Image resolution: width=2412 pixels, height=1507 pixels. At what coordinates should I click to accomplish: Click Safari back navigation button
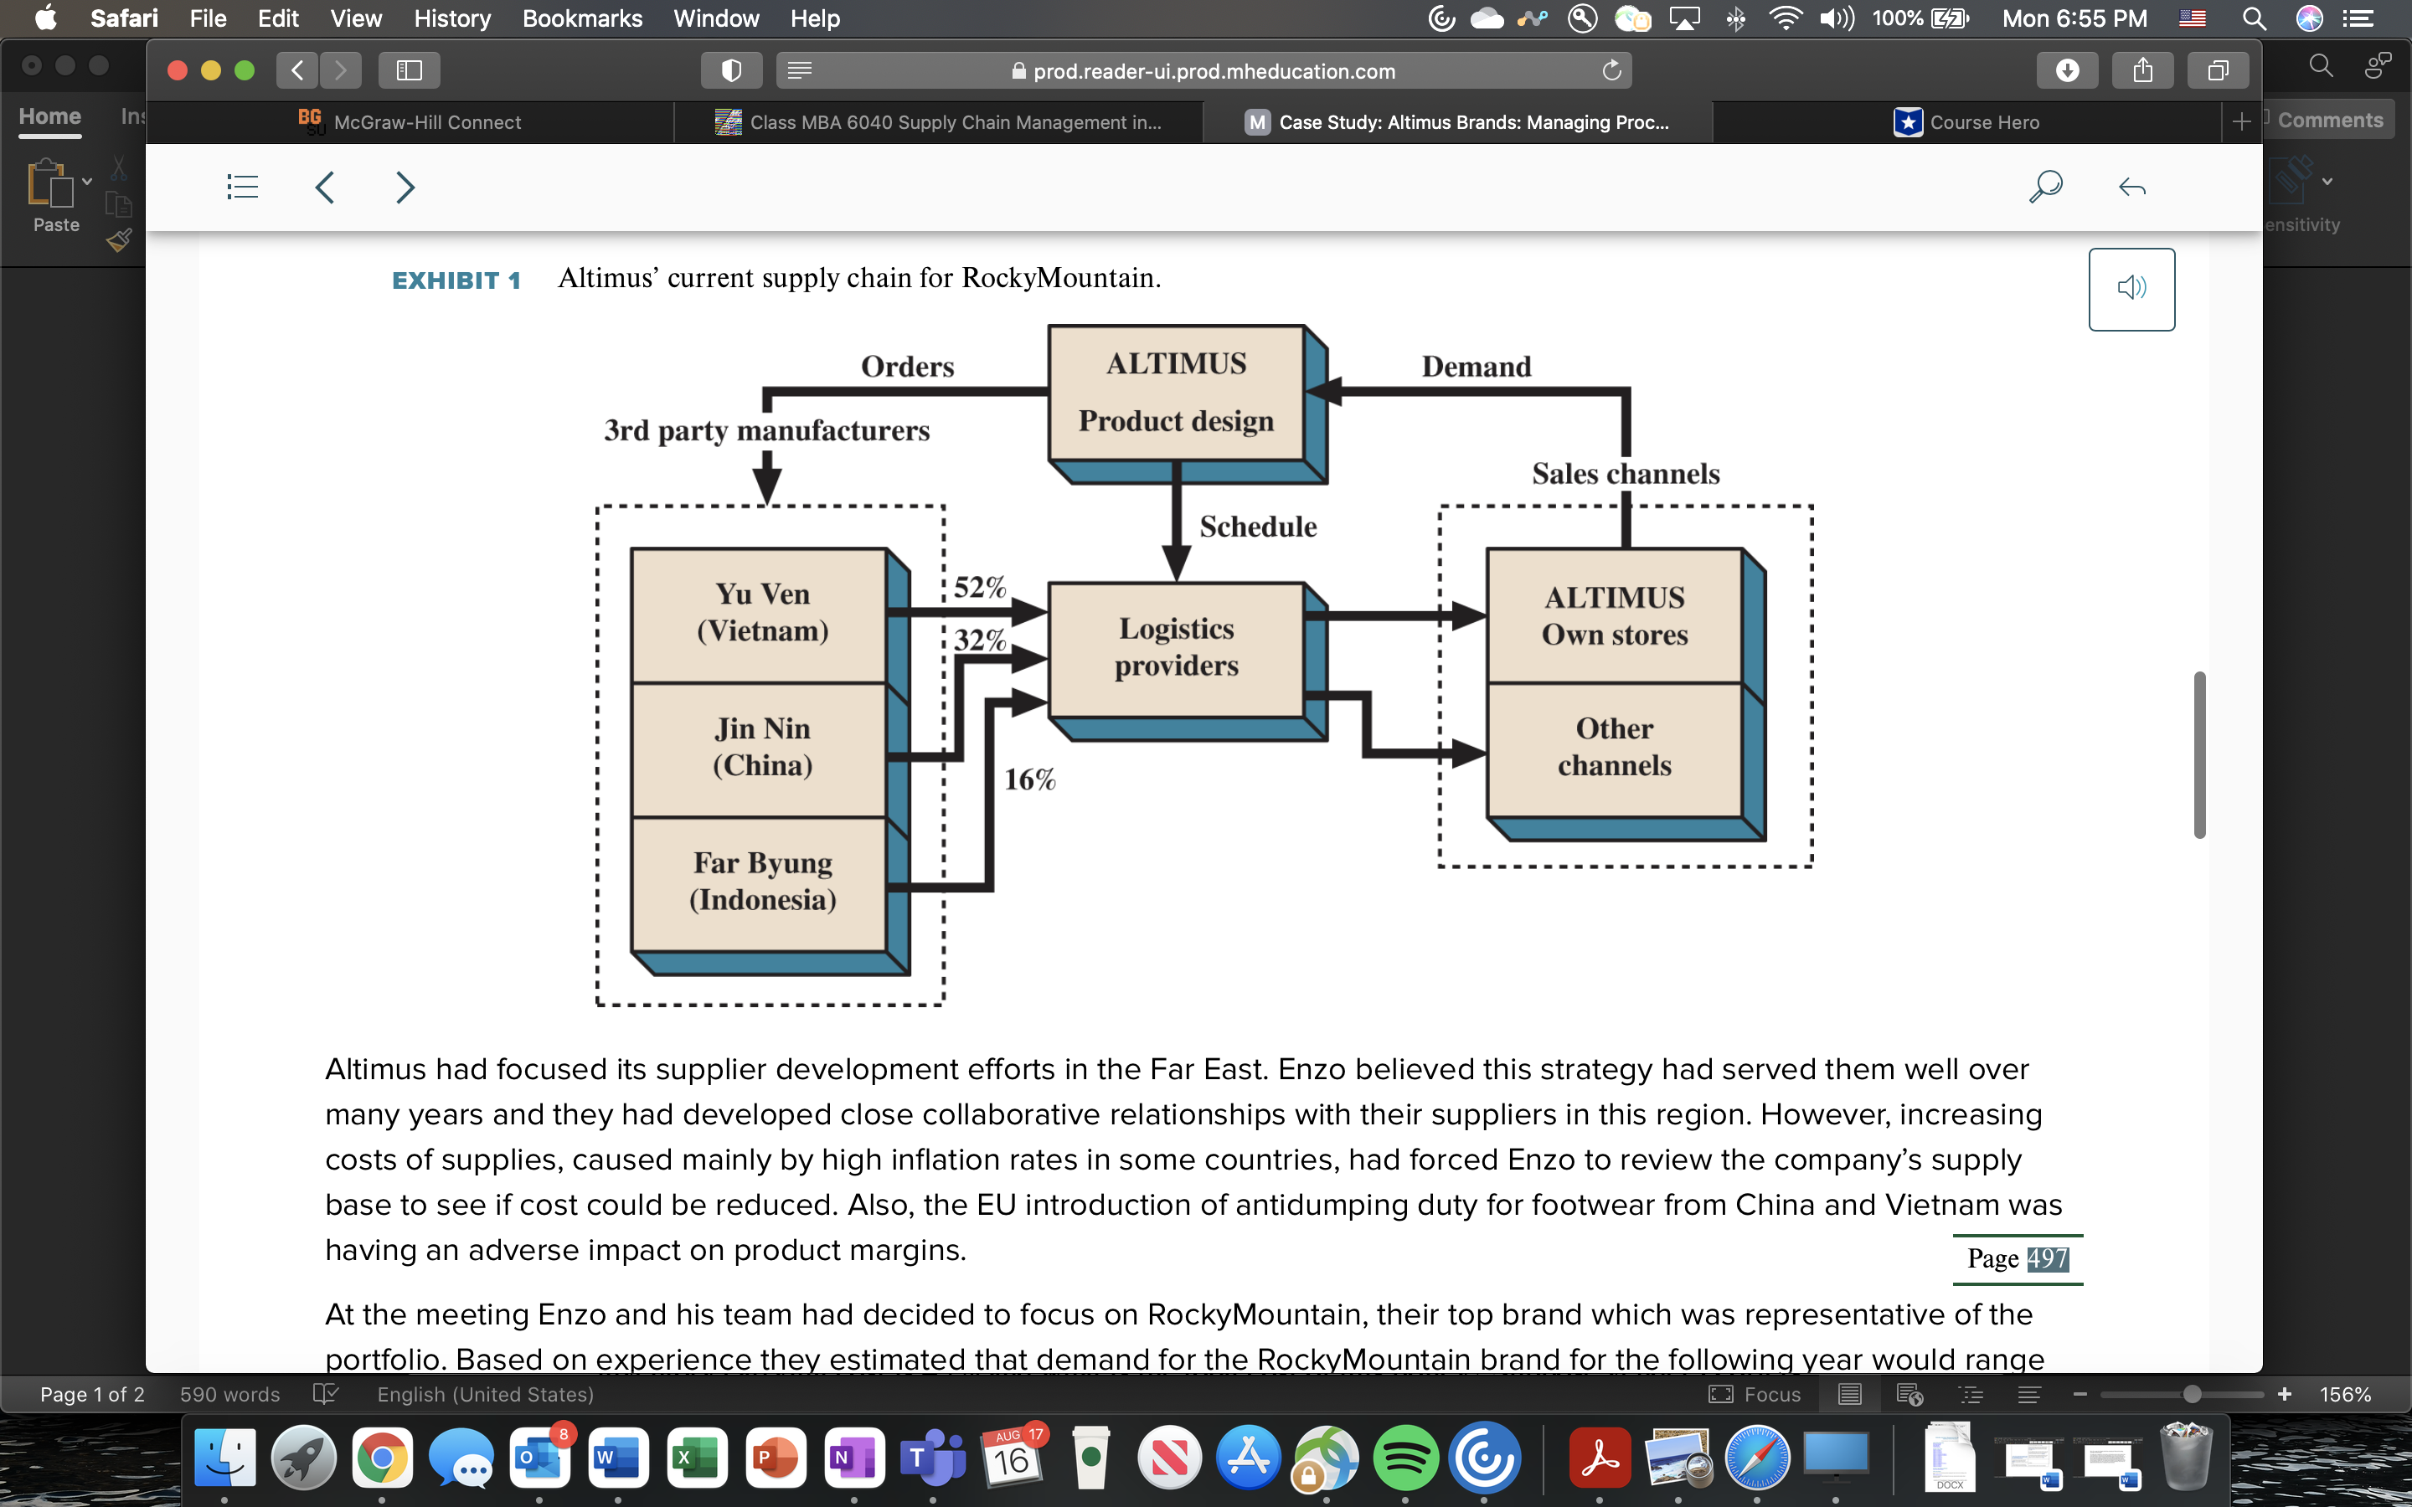coord(297,69)
